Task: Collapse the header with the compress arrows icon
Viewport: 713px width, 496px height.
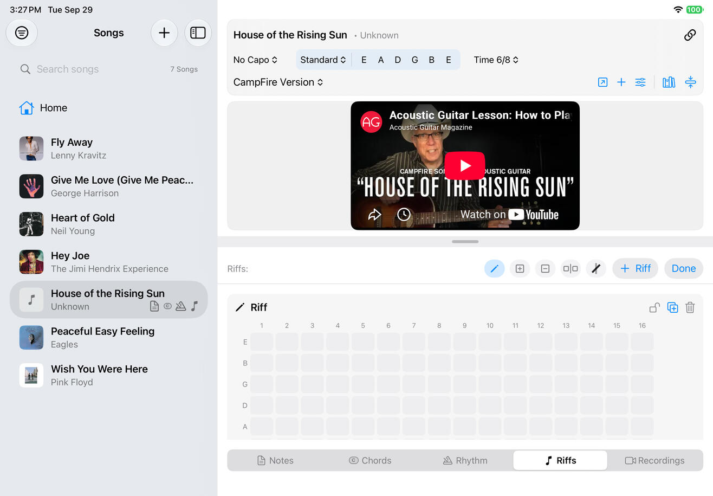Action: coord(690,82)
